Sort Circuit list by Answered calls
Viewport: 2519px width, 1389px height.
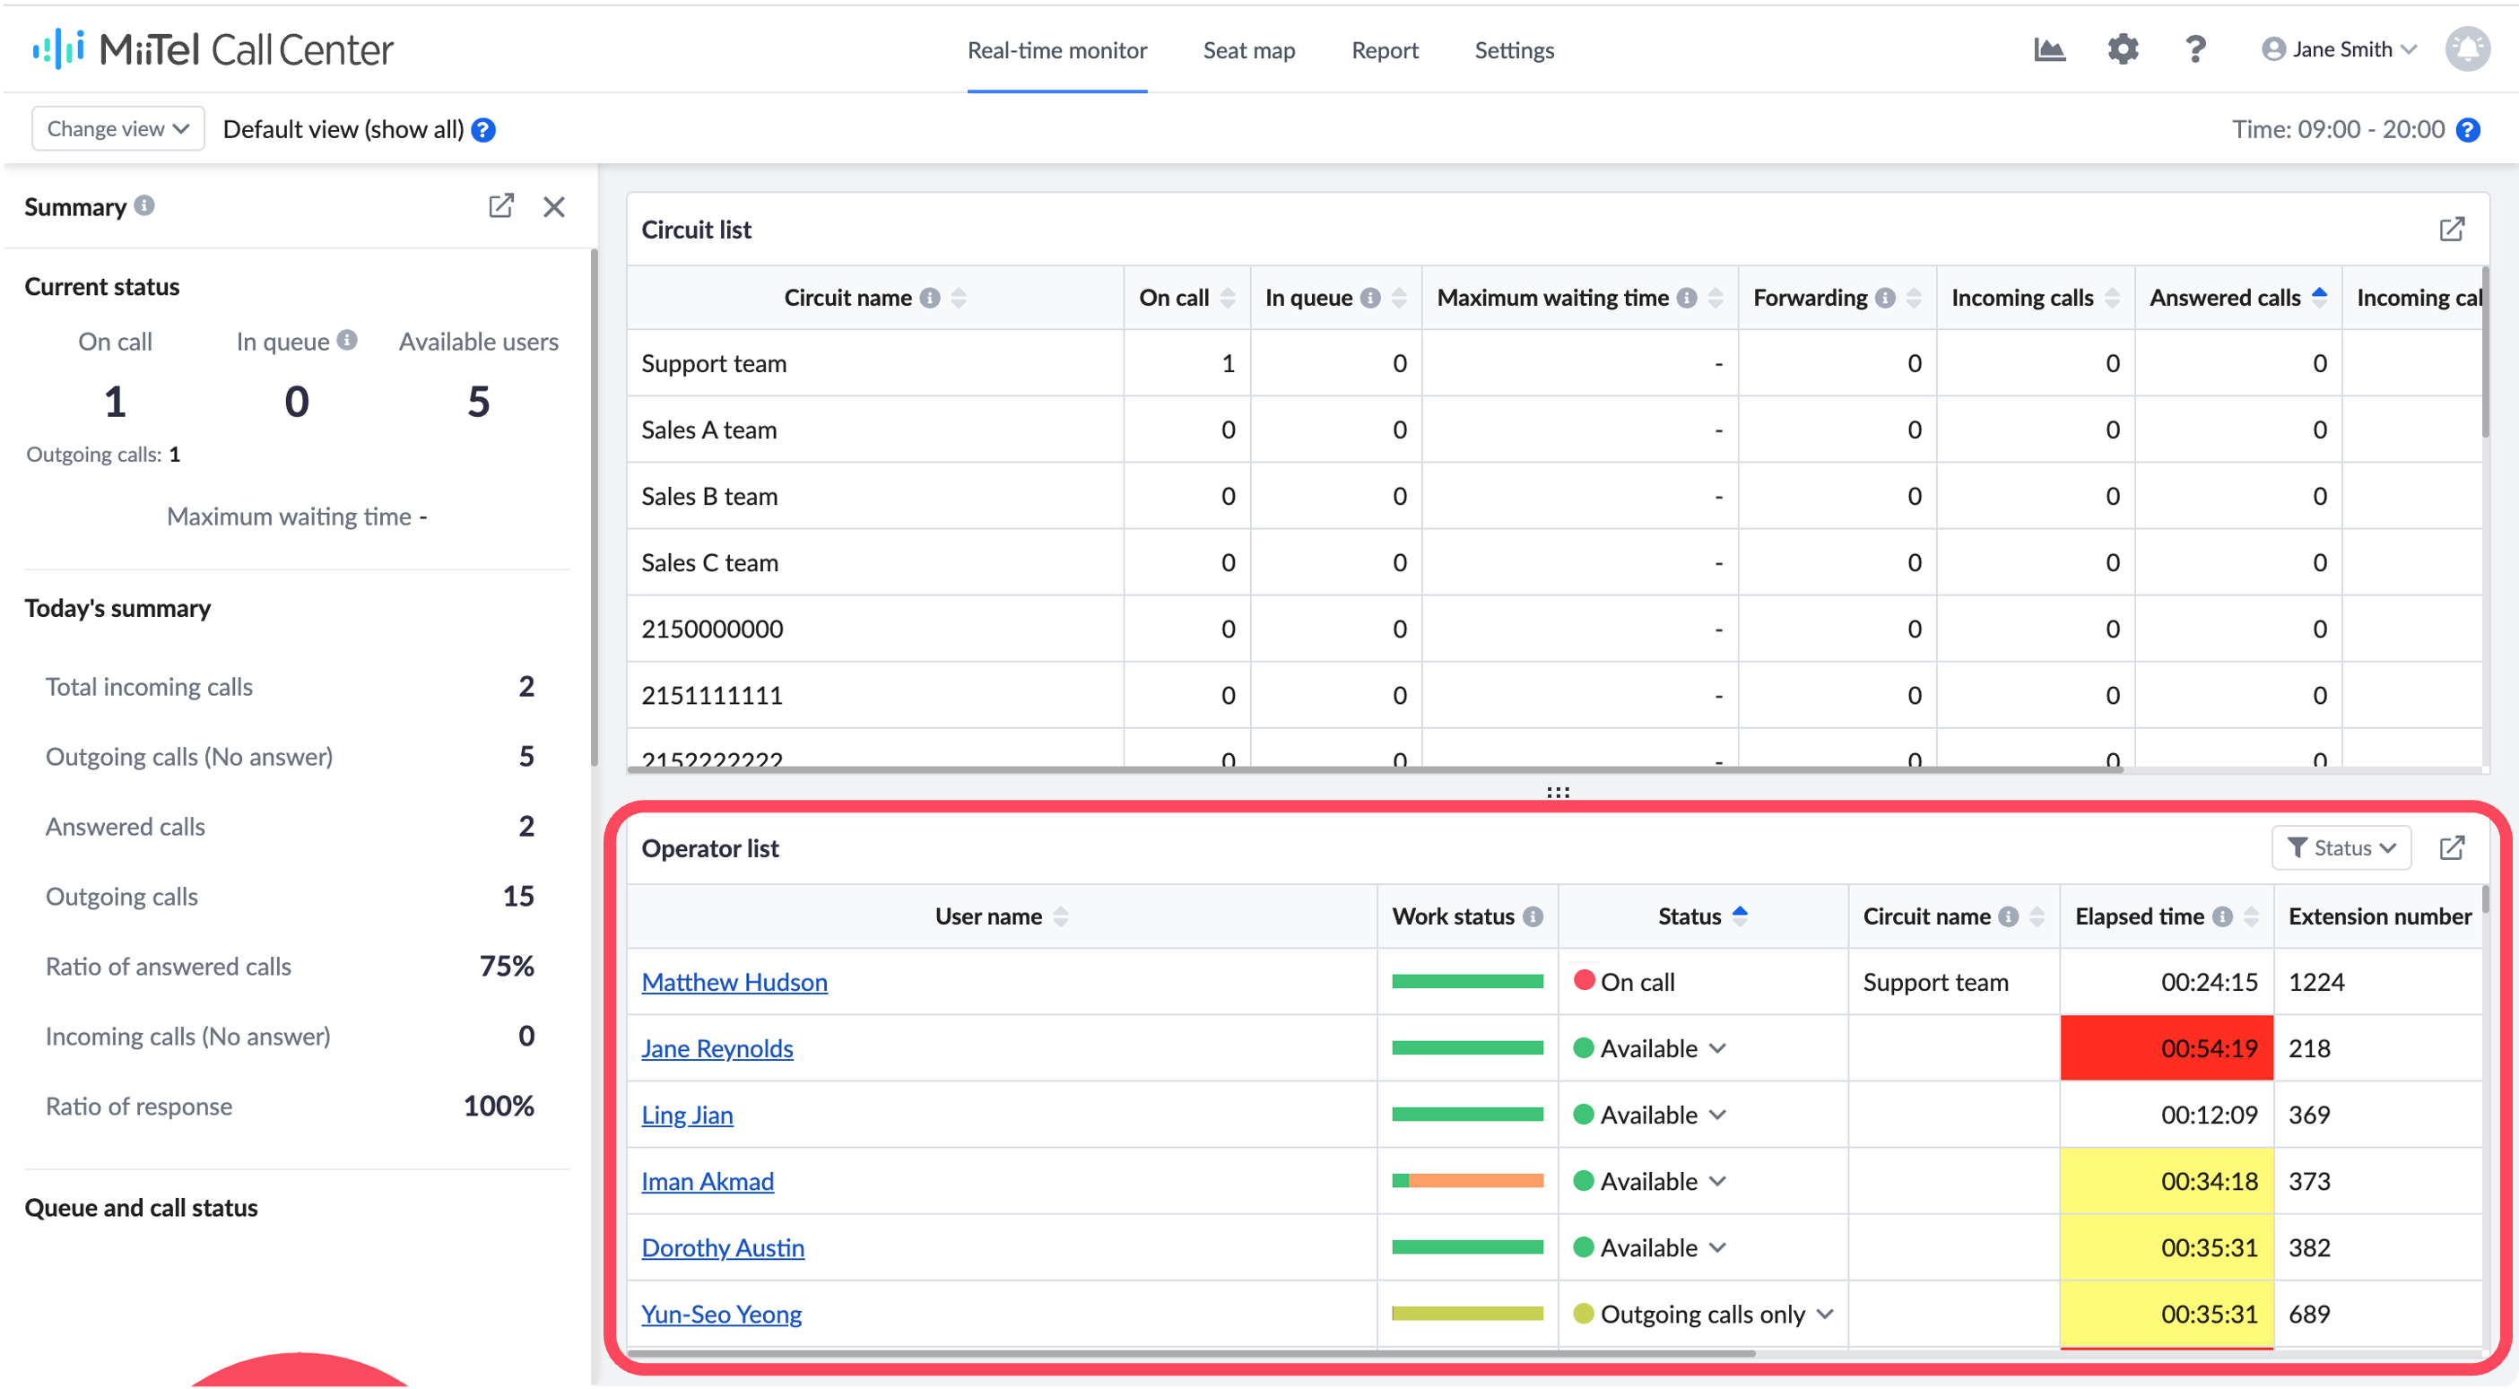2318,297
